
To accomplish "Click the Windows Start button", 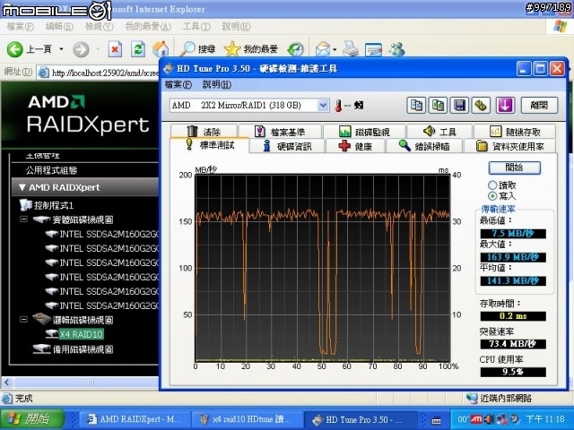I will coord(32,418).
